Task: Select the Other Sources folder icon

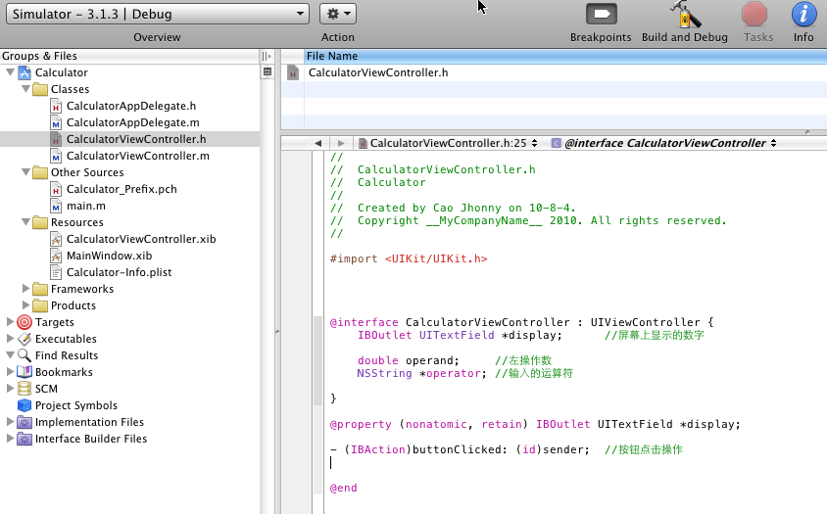Action: coord(40,172)
